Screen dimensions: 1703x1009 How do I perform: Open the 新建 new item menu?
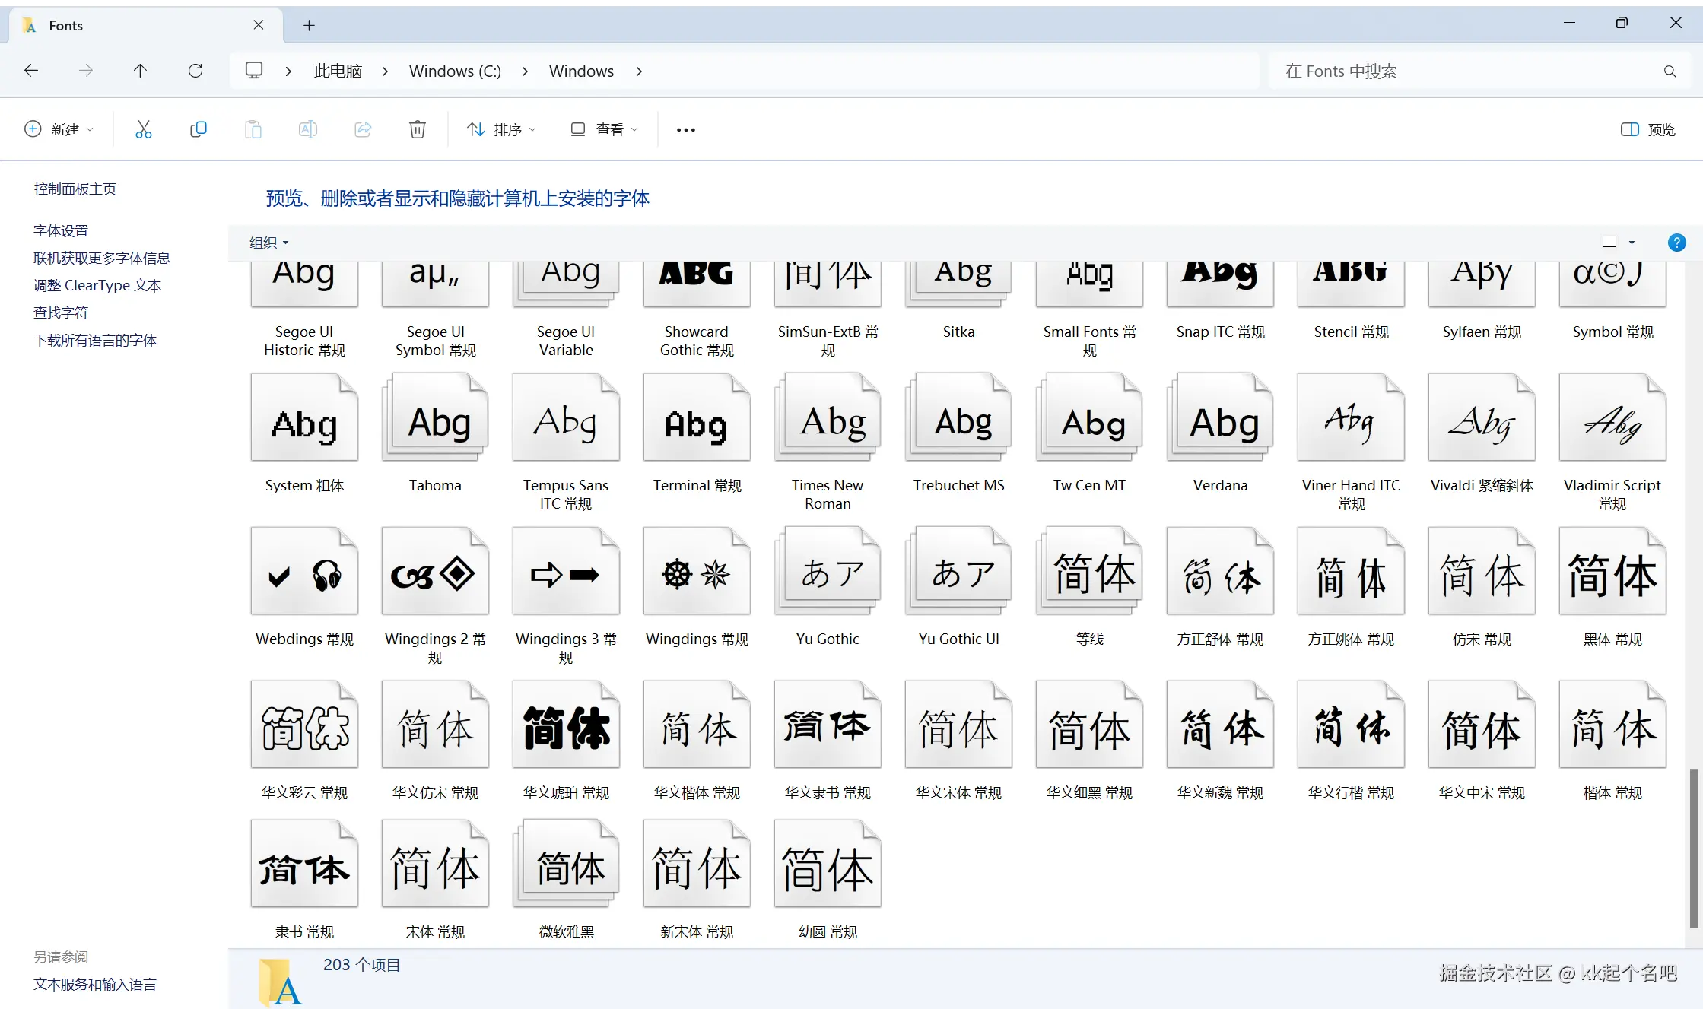(59, 130)
